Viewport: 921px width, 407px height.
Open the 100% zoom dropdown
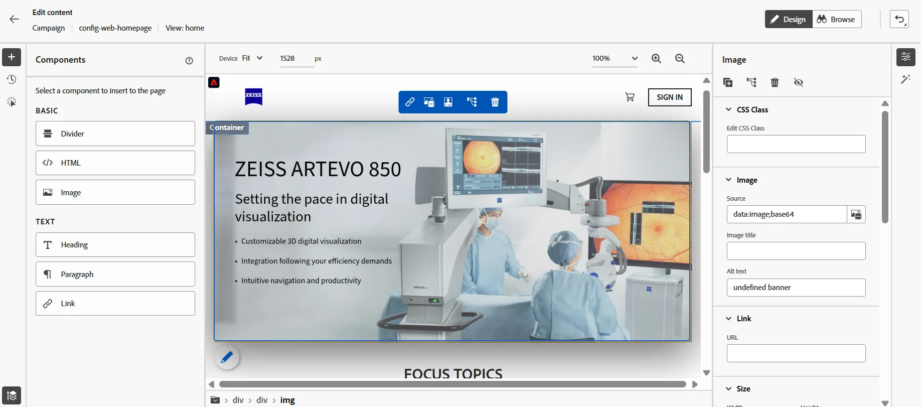[615, 58]
